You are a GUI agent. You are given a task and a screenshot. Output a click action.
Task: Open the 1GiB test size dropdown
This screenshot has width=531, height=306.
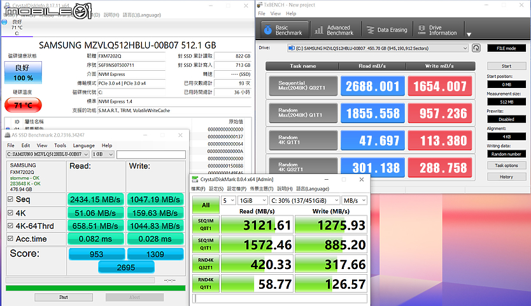253,201
